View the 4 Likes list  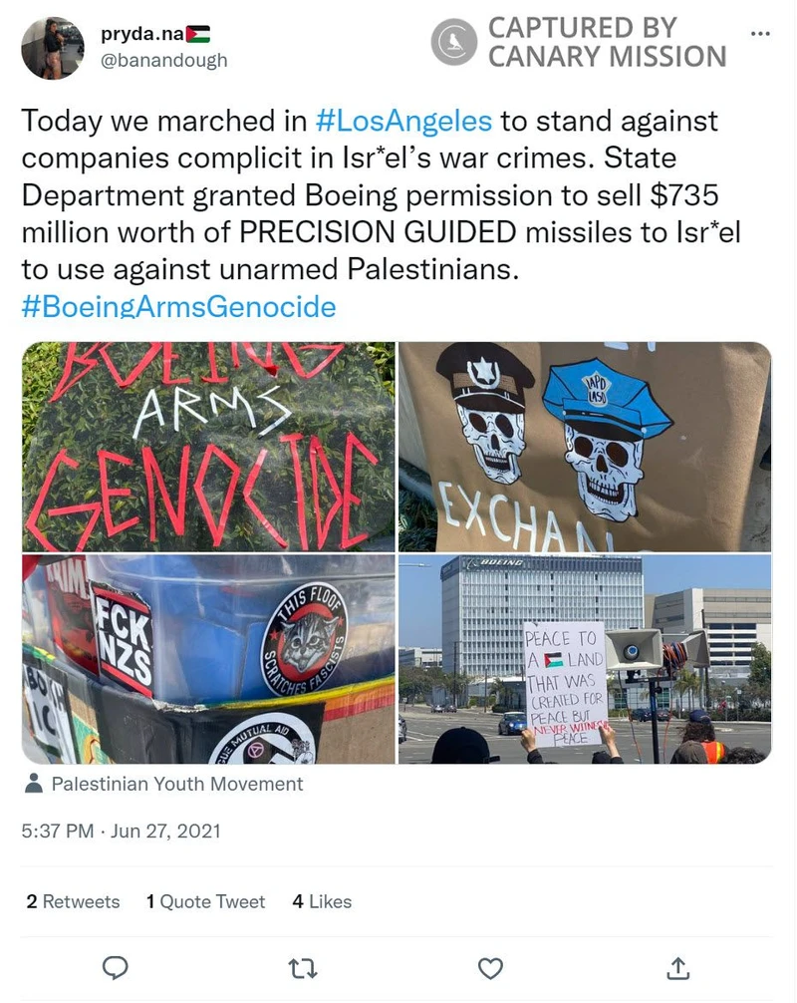pyautogui.click(x=322, y=901)
